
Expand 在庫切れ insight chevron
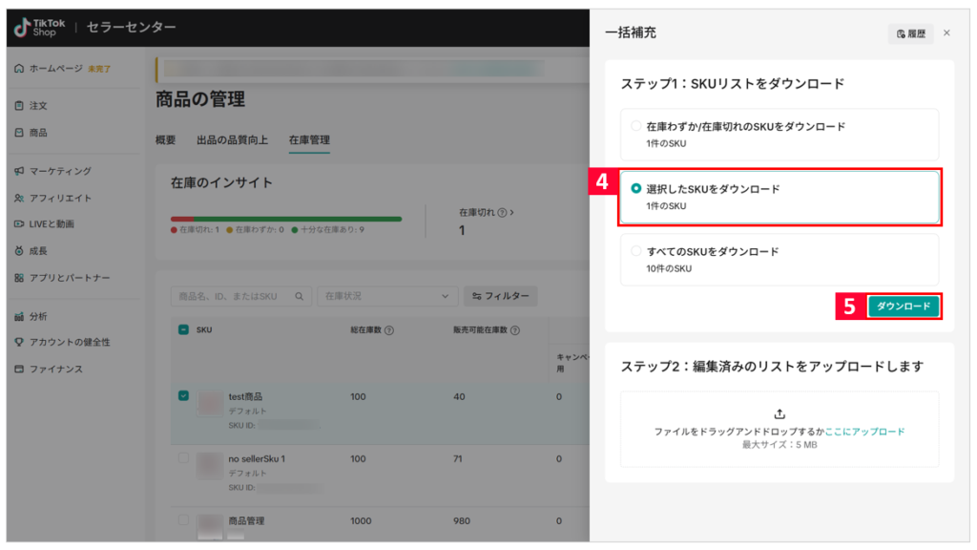(511, 212)
